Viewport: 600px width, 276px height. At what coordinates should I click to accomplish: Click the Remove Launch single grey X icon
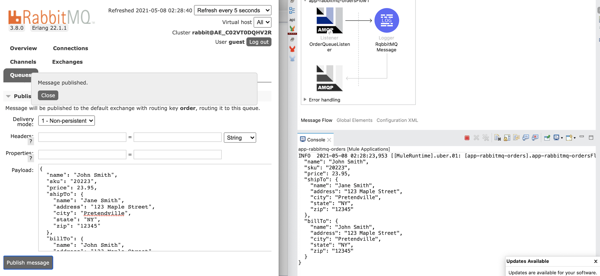point(476,138)
